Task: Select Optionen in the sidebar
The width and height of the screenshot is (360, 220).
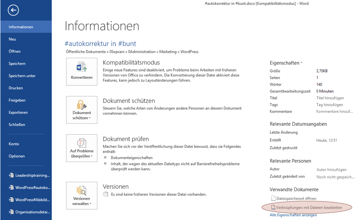Action: click(x=17, y=156)
